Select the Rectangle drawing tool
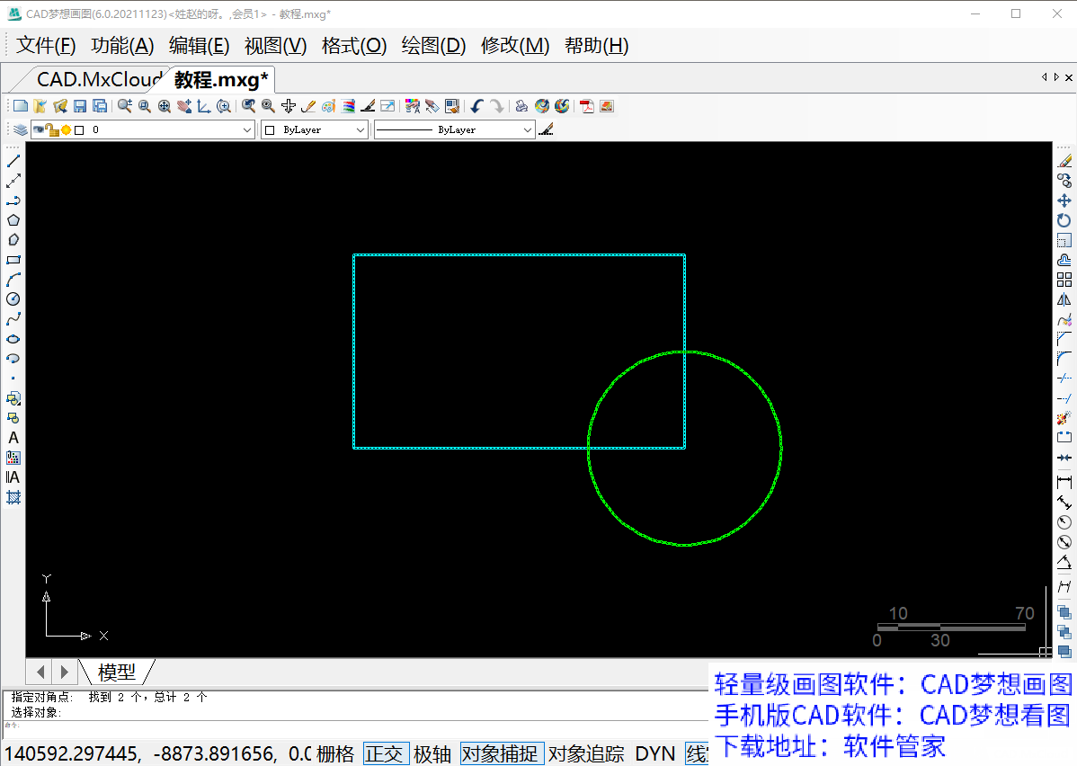Viewport: 1077px width, 766px height. 13,260
